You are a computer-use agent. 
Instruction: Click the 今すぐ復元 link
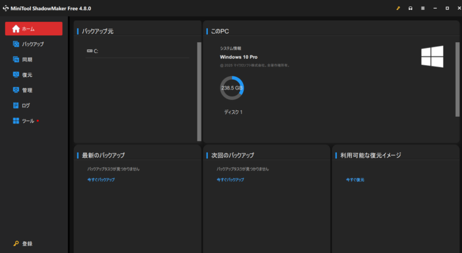point(355,180)
